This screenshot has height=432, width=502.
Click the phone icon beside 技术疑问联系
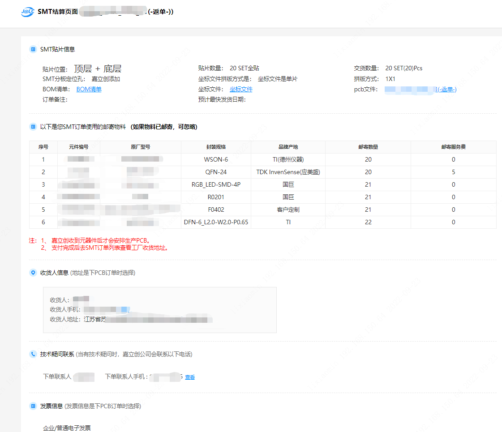coord(33,354)
